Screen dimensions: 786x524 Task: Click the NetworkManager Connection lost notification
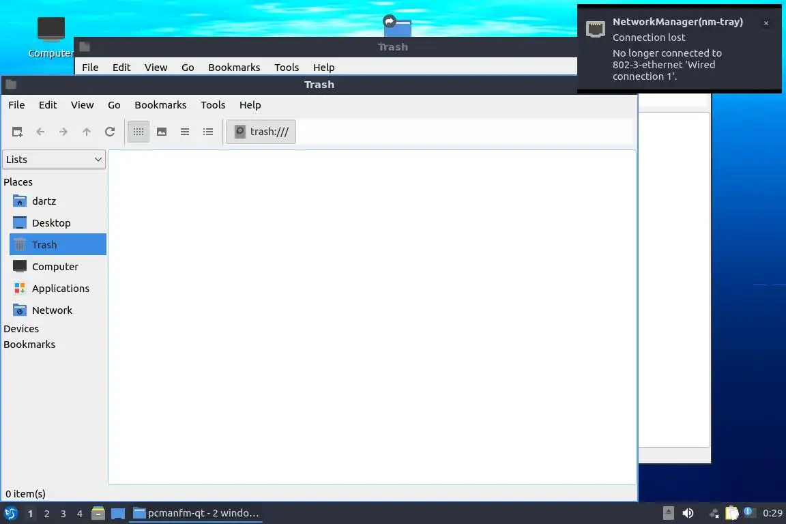tap(680, 48)
